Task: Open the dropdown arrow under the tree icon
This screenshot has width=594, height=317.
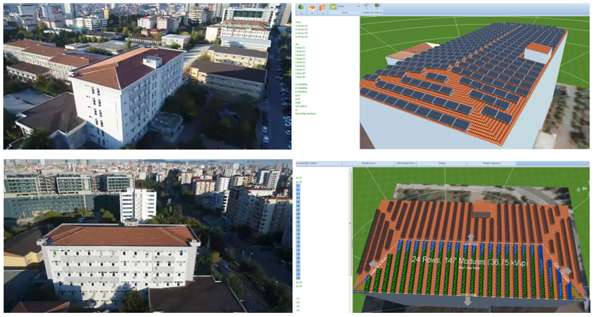Action: point(301,13)
